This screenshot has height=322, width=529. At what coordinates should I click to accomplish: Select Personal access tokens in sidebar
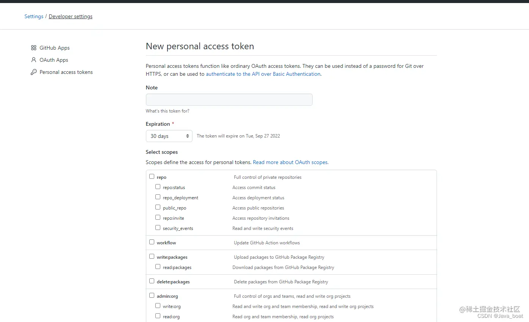(x=66, y=72)
